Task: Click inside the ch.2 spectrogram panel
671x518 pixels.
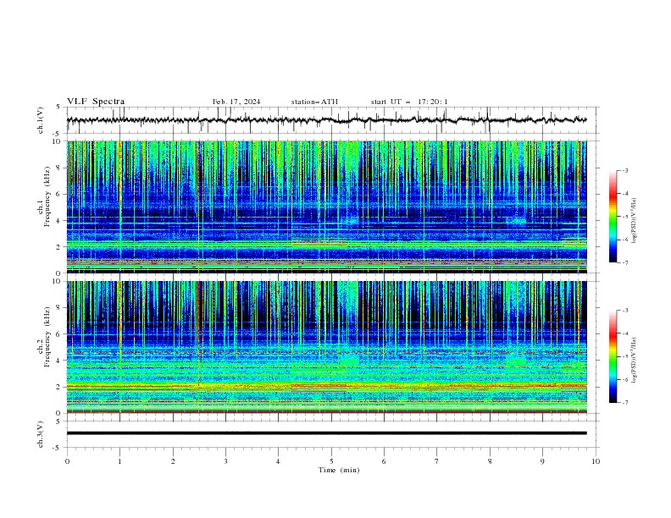Action: pyautogui.click(x=326, y=347)
